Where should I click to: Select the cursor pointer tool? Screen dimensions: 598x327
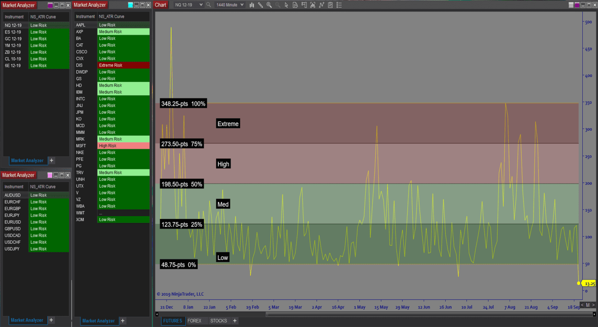pyautogui.click(x=286, y=5)
